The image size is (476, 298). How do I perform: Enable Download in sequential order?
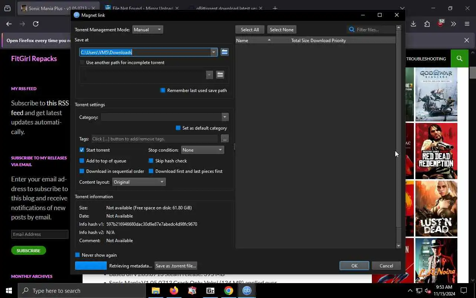click(82, 171)
